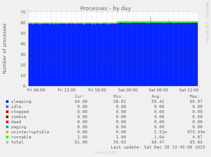Click the 'stopped' legend label
Image resolution: width=211 pixels, height=157 pixels.
click(x=20, y=112)
